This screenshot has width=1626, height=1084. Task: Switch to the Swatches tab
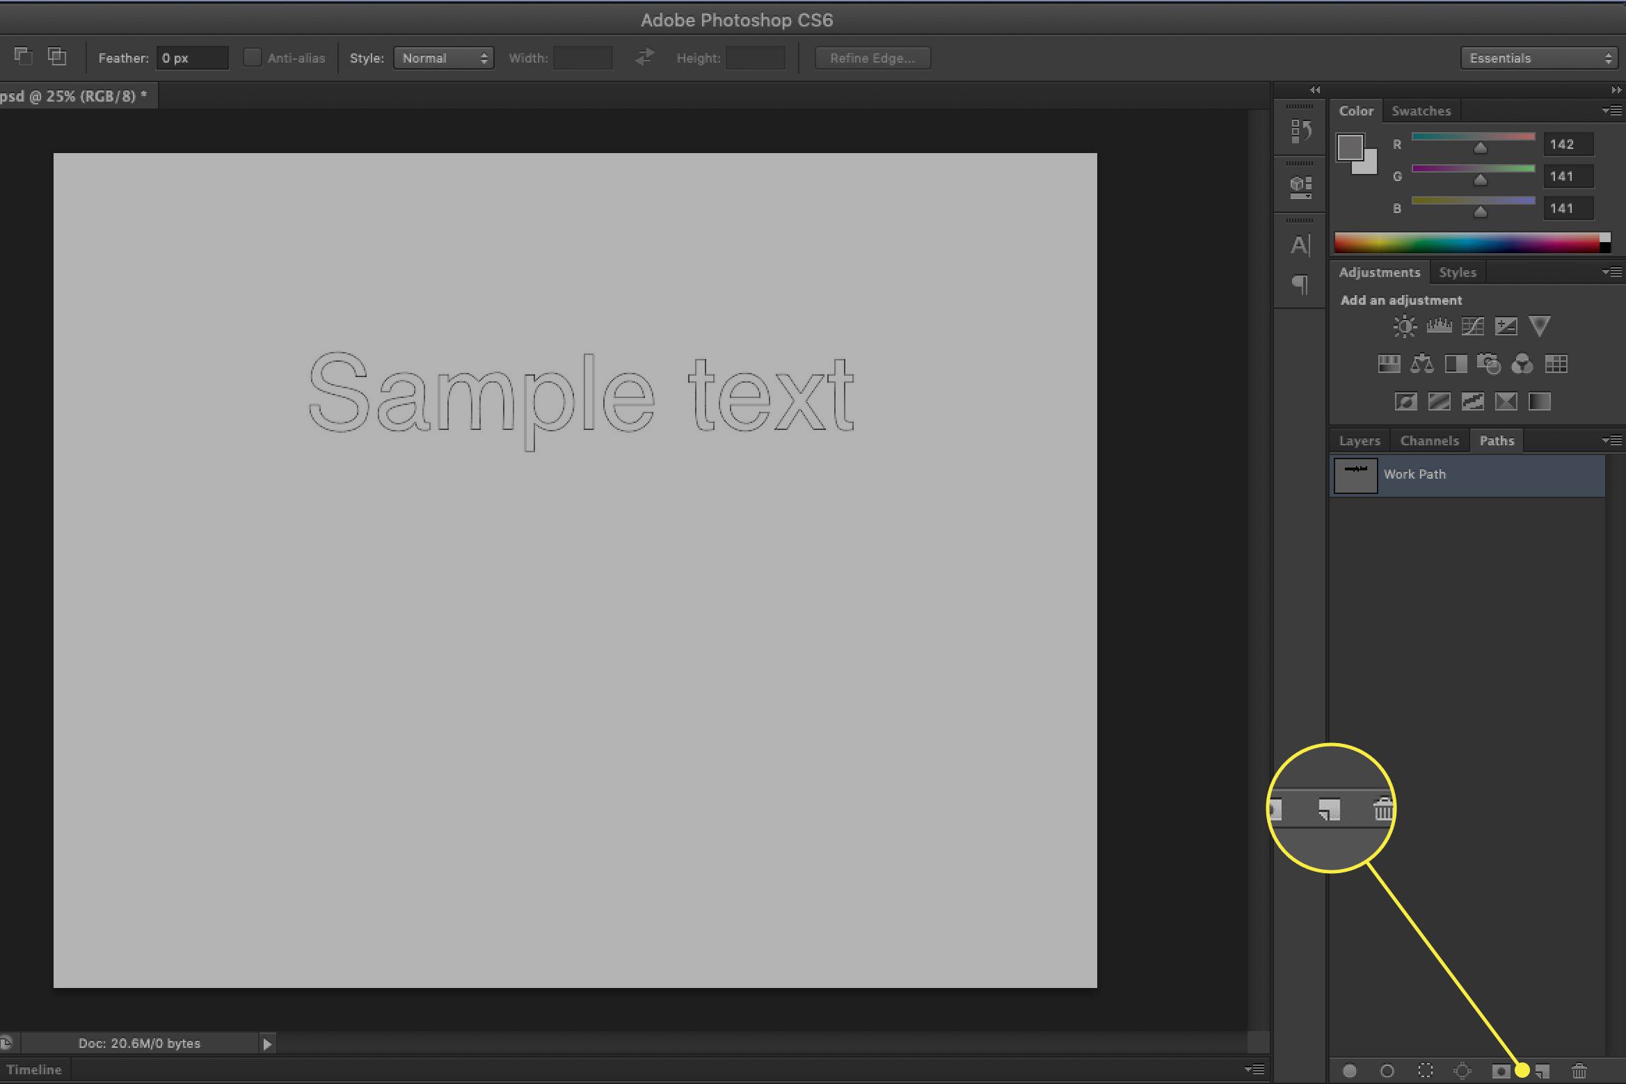[1421, 111]
